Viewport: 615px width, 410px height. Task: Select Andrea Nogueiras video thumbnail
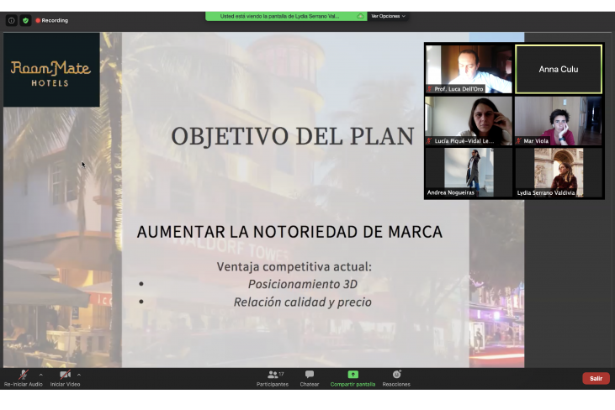tap(469, 172)
